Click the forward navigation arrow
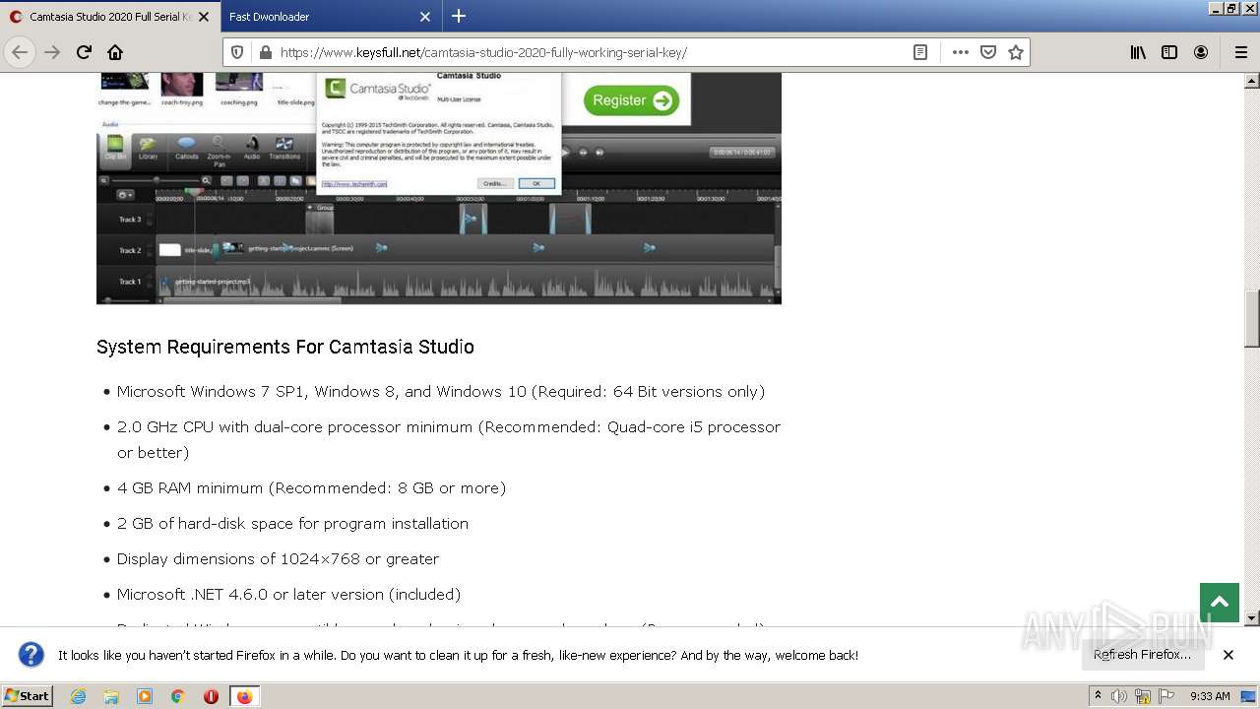The image size is (1260, 709). 52,52
